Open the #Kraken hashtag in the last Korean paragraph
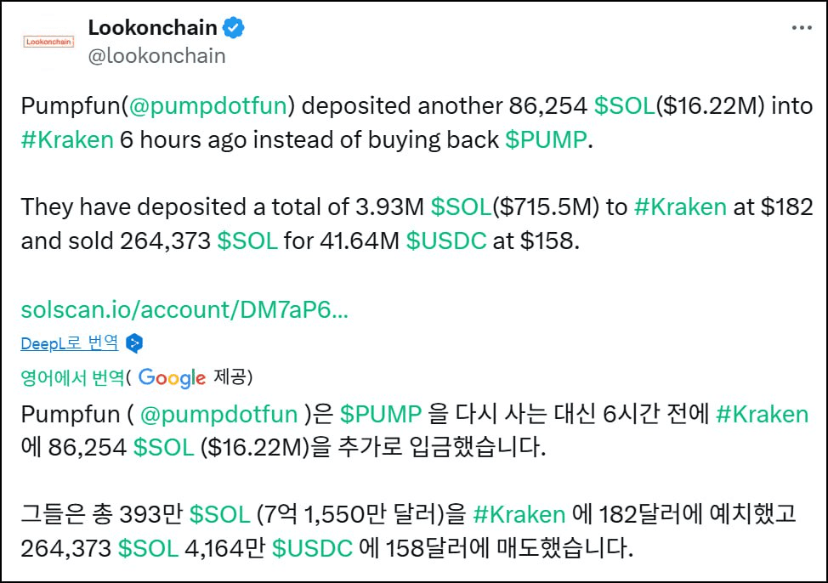 click(x=519, y=514)
